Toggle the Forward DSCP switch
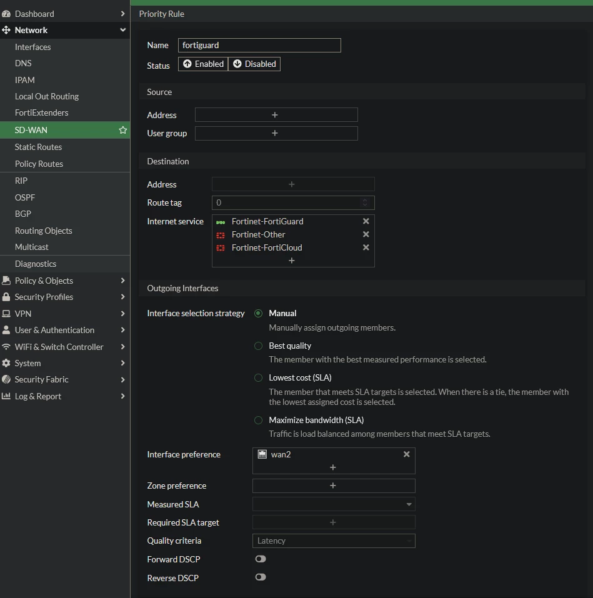This screenshot has width=593, height=598. (x=261, y=559)
